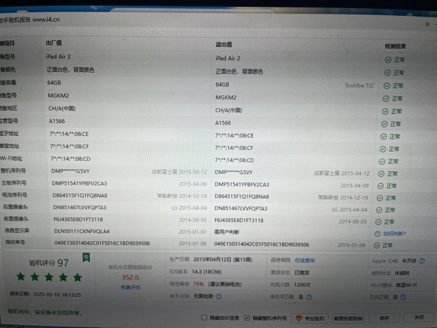
Task: Click the menu icon at window top right
Action: coord(427,24)
